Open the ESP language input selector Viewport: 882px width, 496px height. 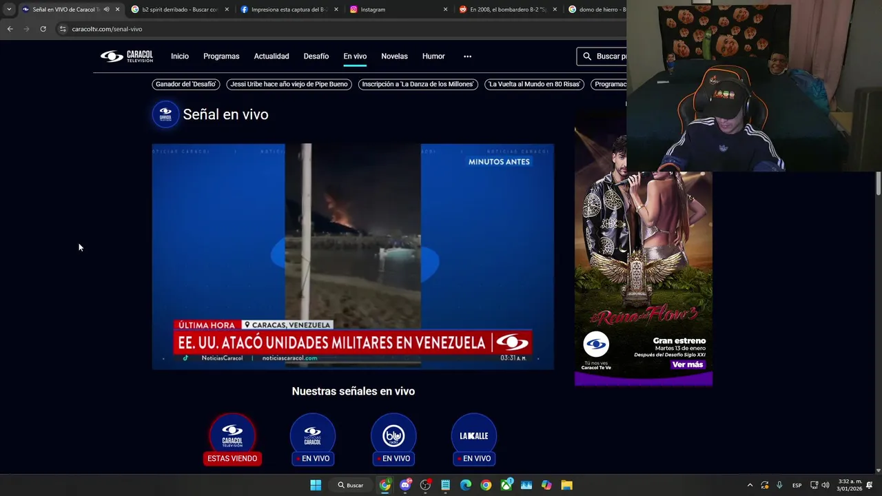[x=797, y=485]
